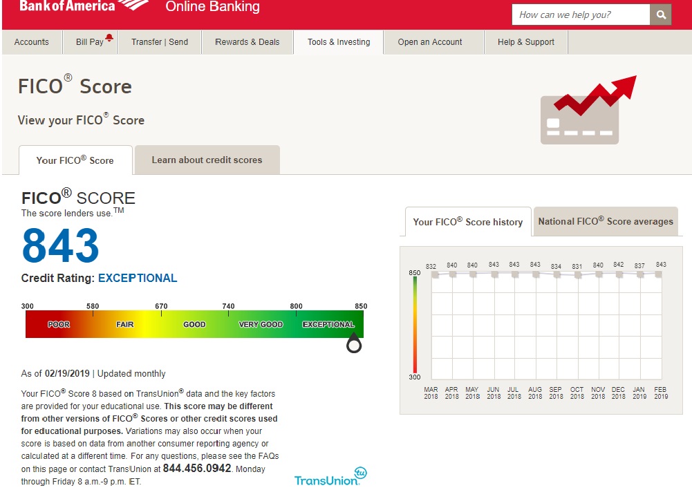Click the credit card arrow graphic
This screenshot has width=692, height=499.
click(588, 110)
